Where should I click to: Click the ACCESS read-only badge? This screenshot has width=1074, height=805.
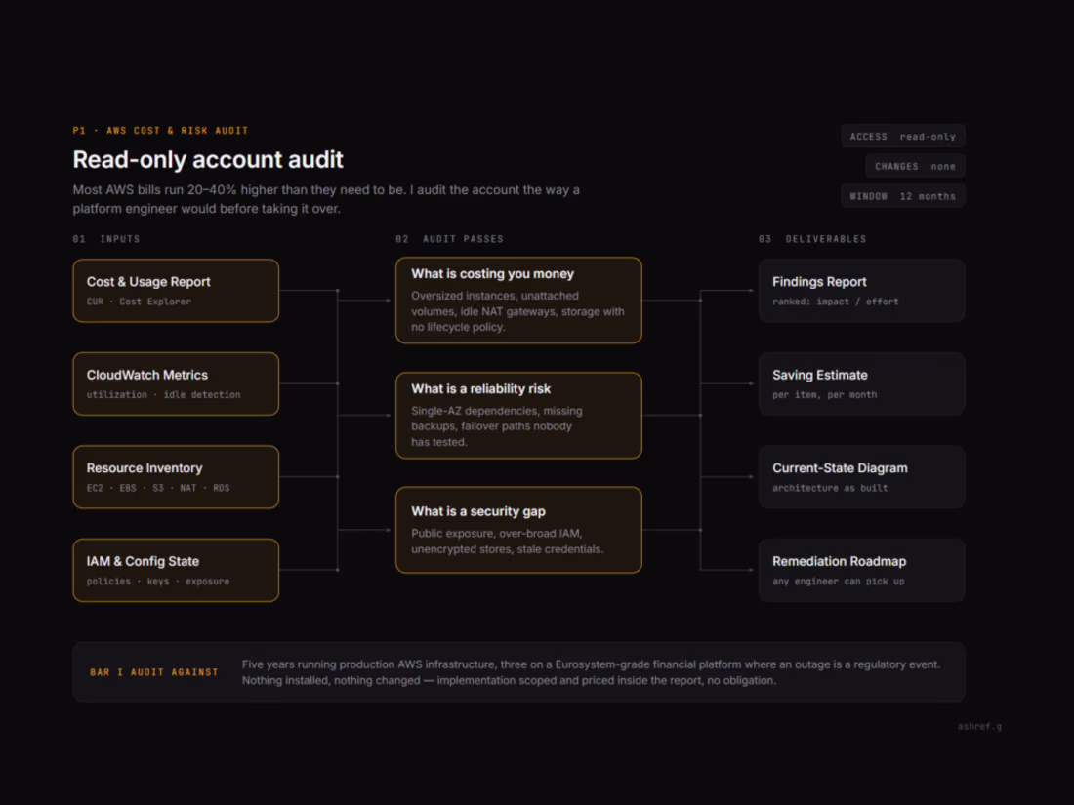tap(902, 137)
